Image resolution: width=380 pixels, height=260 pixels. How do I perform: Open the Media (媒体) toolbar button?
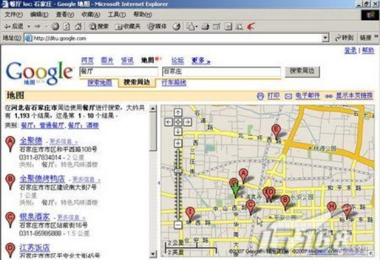click(x=157, y=27)
